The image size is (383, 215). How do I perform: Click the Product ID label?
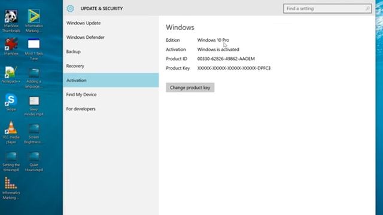177,59
